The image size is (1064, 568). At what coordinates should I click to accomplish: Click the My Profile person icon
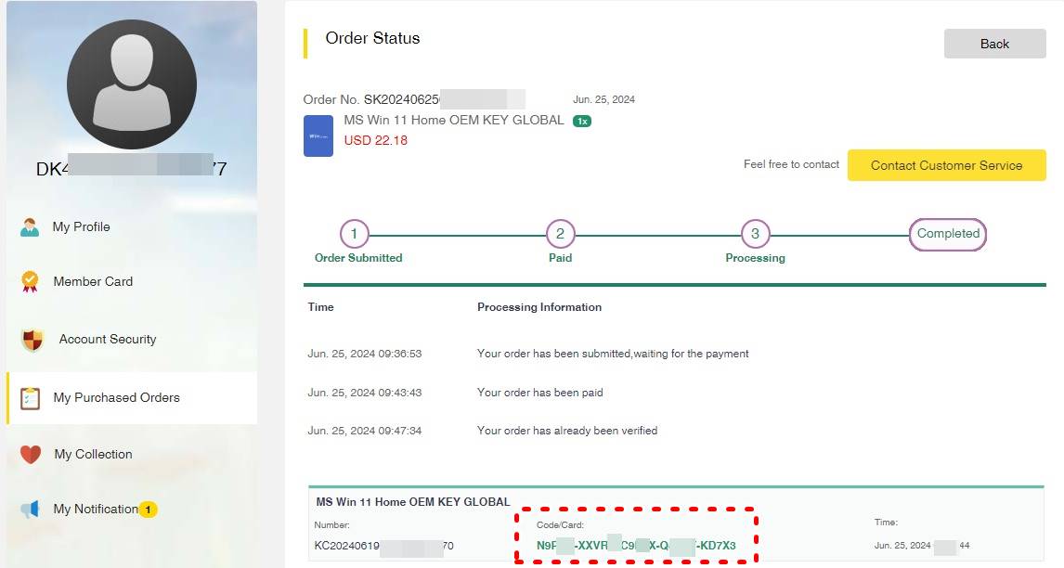click(30, 227)
